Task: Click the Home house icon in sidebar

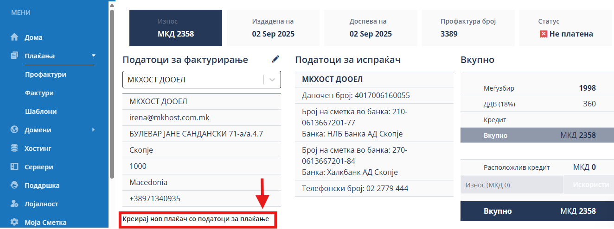Action: coord(14,37)
